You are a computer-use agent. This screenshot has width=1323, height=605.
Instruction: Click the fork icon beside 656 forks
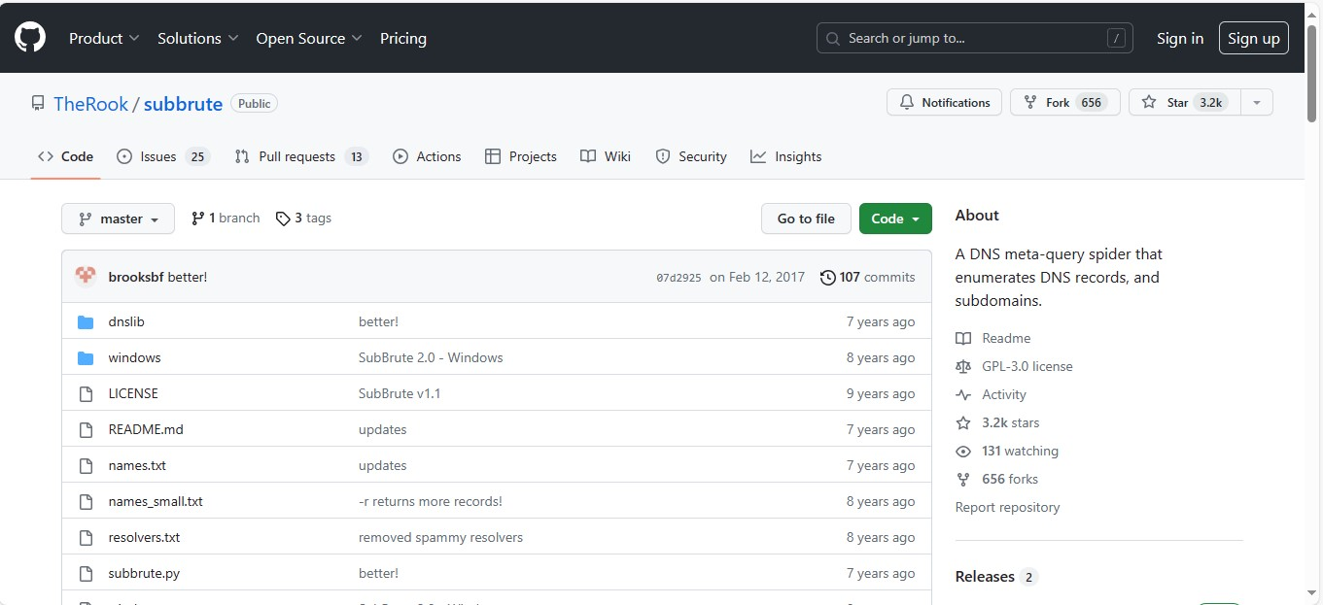click(963, 479)
